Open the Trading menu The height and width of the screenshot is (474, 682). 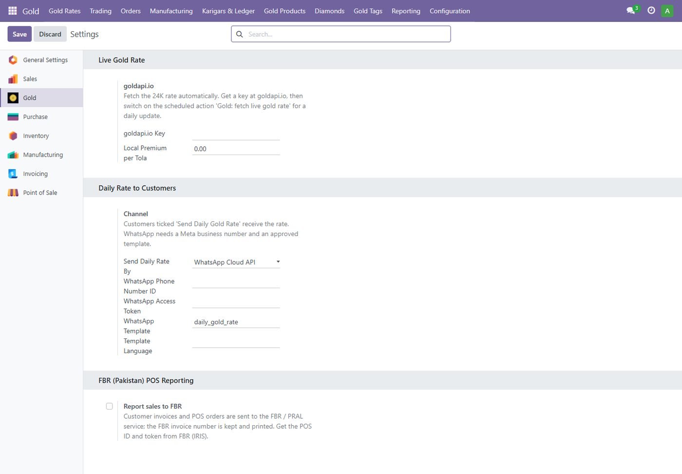click(x=100, y=11)
